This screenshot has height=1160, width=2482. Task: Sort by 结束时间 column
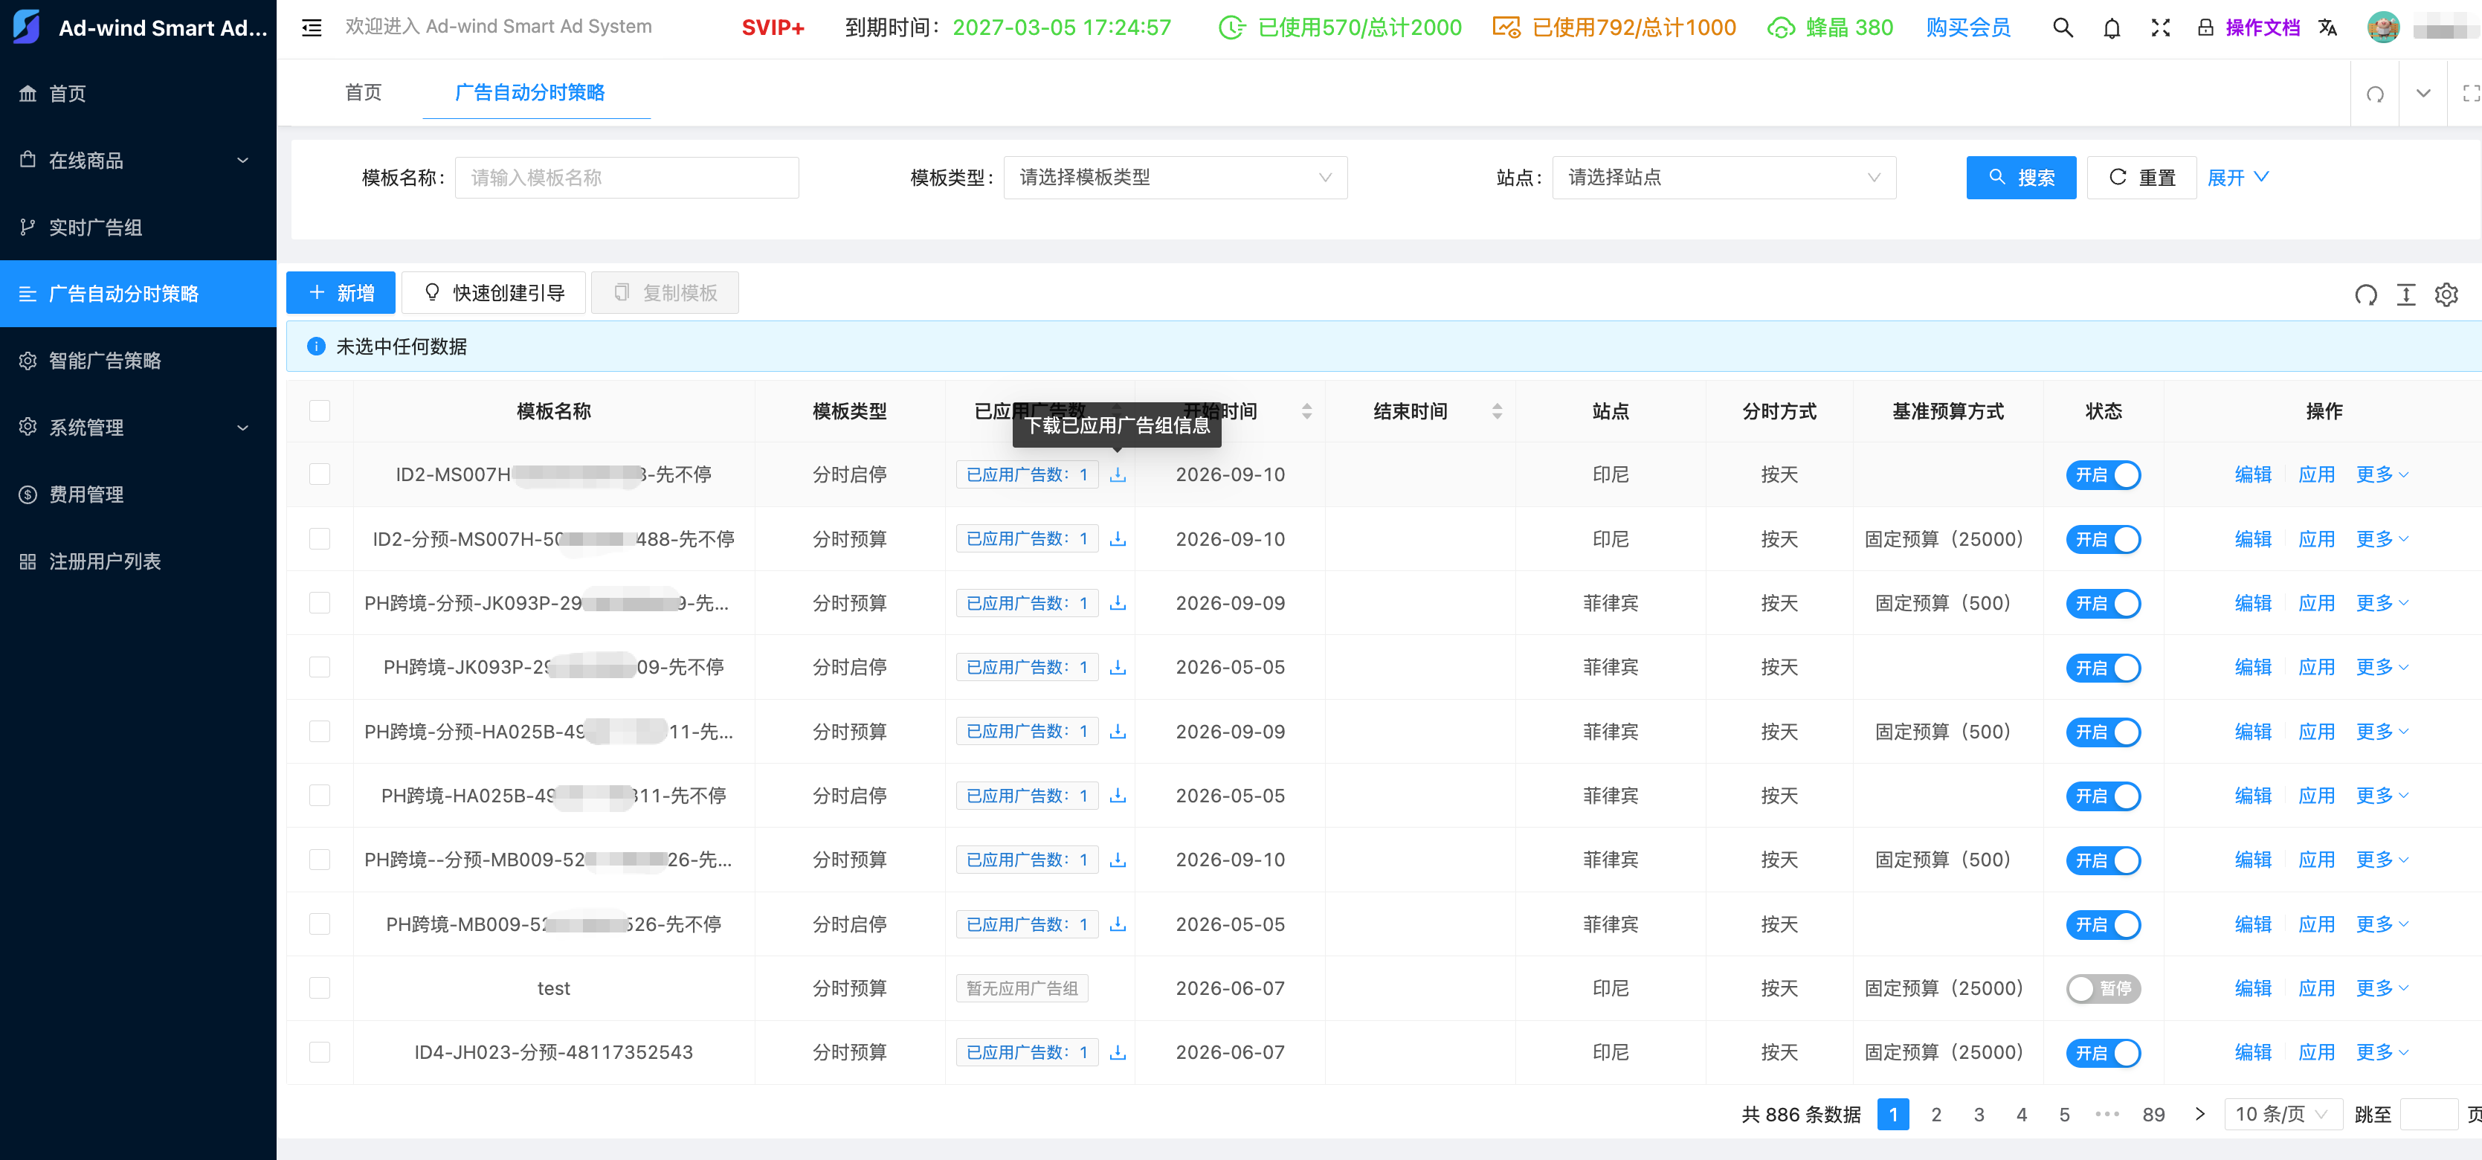pyautogui.click(x=1496, y=411)
